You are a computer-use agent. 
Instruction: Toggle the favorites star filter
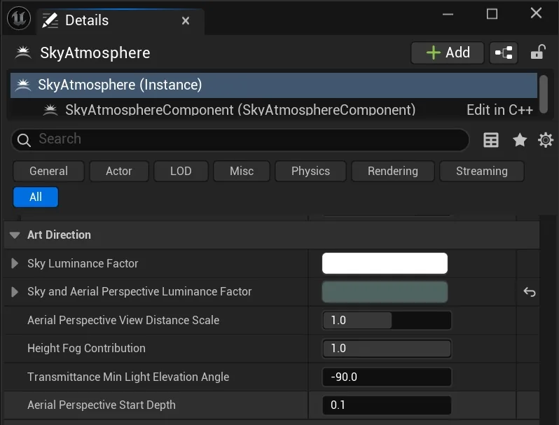pyautogui.click(x=520, y=140)
